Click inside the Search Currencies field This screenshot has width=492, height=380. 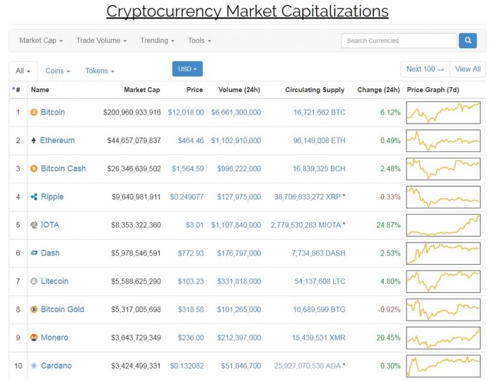pyautogui.click(x=398, y=40)
